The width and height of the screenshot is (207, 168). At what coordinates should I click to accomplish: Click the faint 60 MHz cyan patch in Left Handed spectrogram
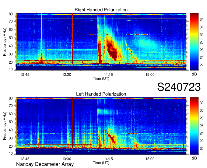[x=104, y=112]
